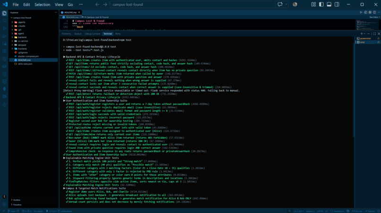Toggle the bottom panel visibility

coord(329,4)
